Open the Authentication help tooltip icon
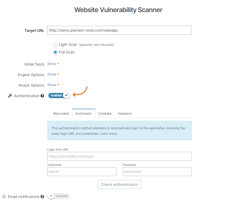The image size is (232, 205). pyautogui.click(x=42, y=96)
